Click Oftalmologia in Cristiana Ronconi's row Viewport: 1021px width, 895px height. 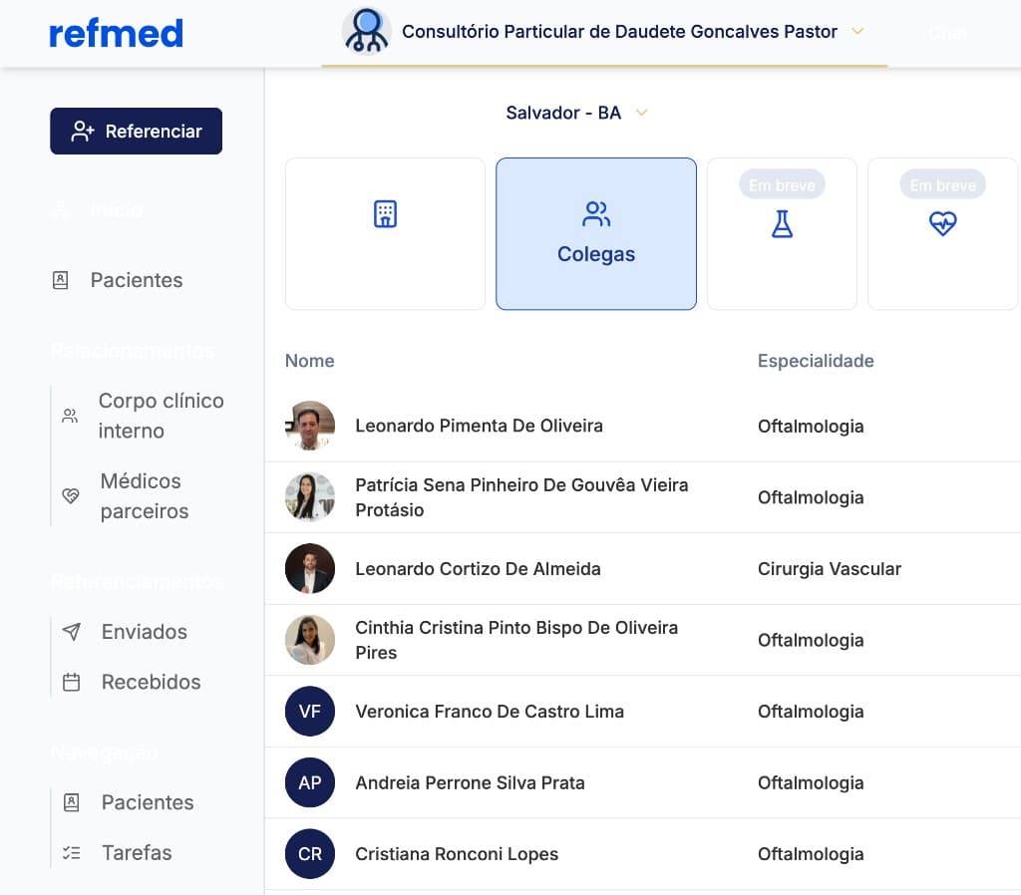pyautogui.click(x=811, y=854)
